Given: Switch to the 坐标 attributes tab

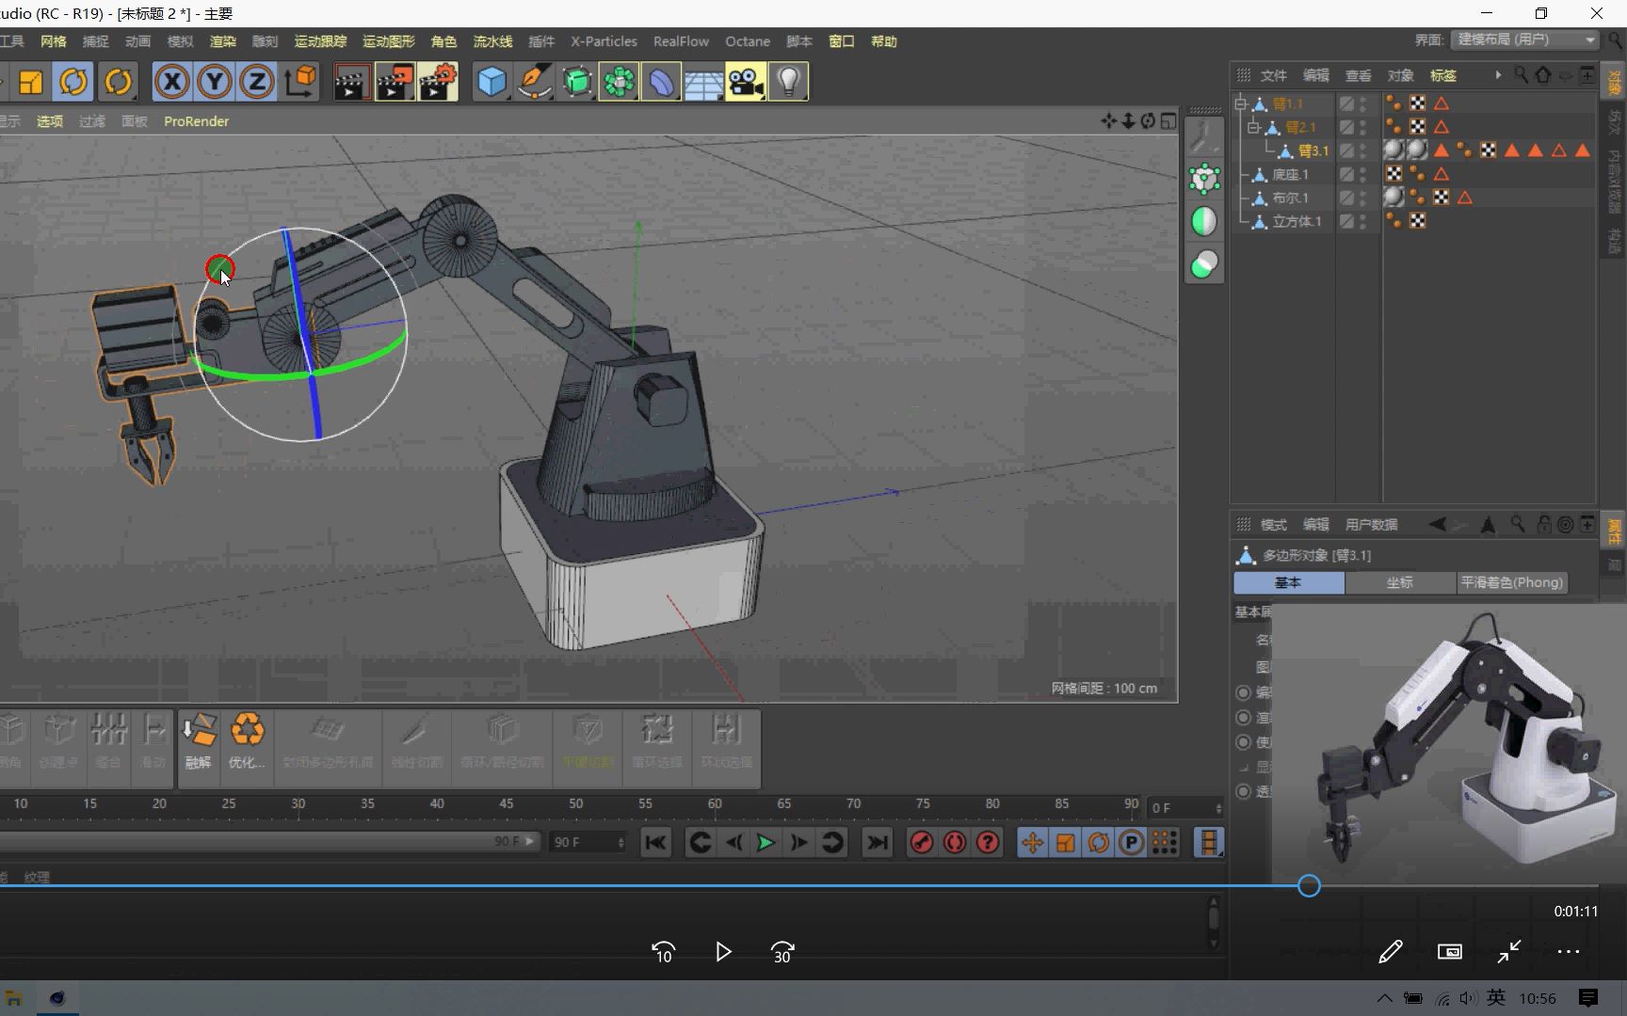Looking at the screenshot, I should 1399,582.
